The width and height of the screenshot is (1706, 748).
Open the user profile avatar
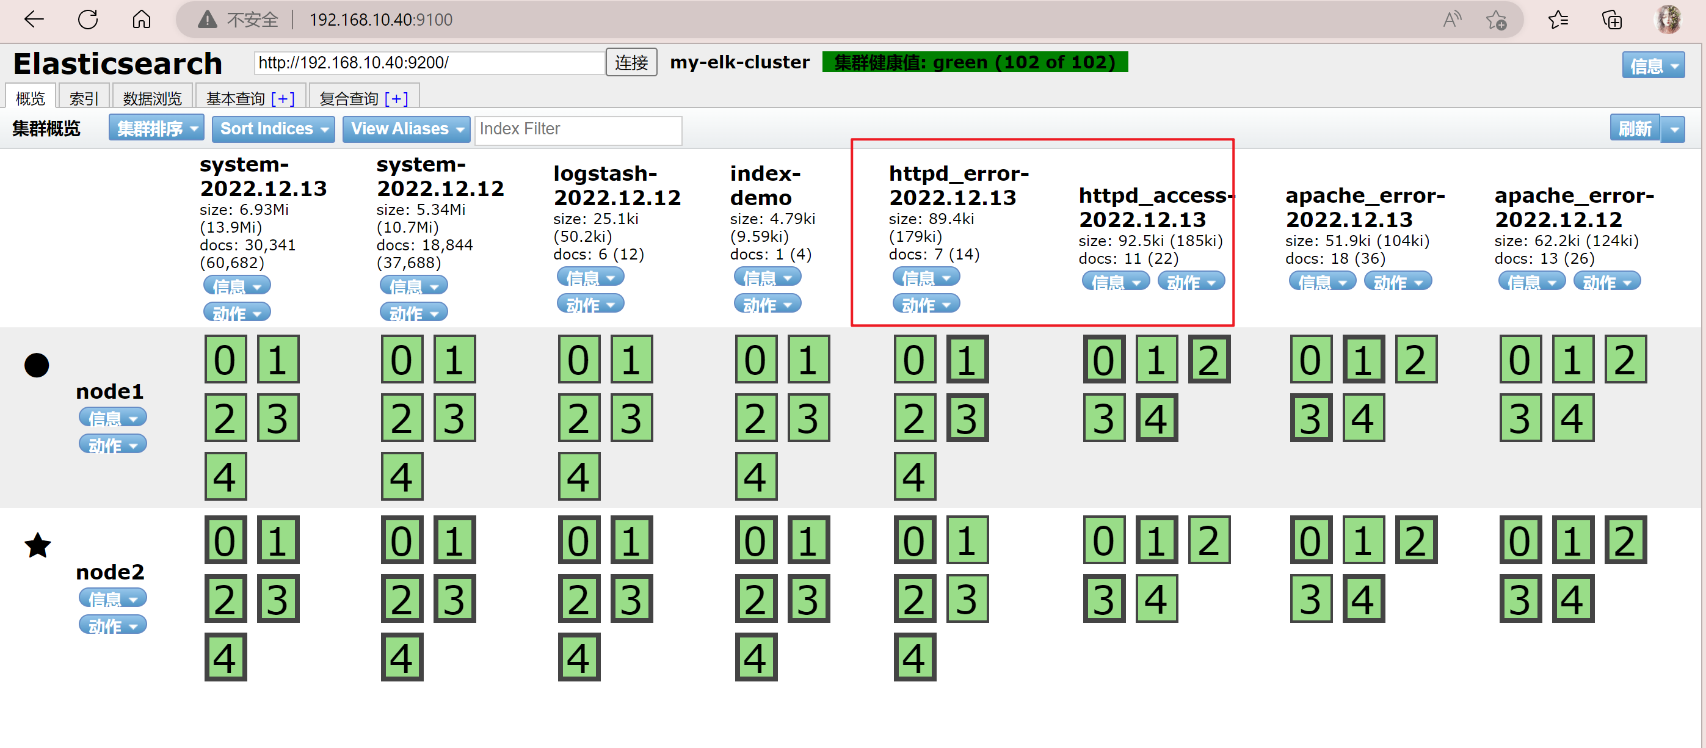click(1668, 20)
